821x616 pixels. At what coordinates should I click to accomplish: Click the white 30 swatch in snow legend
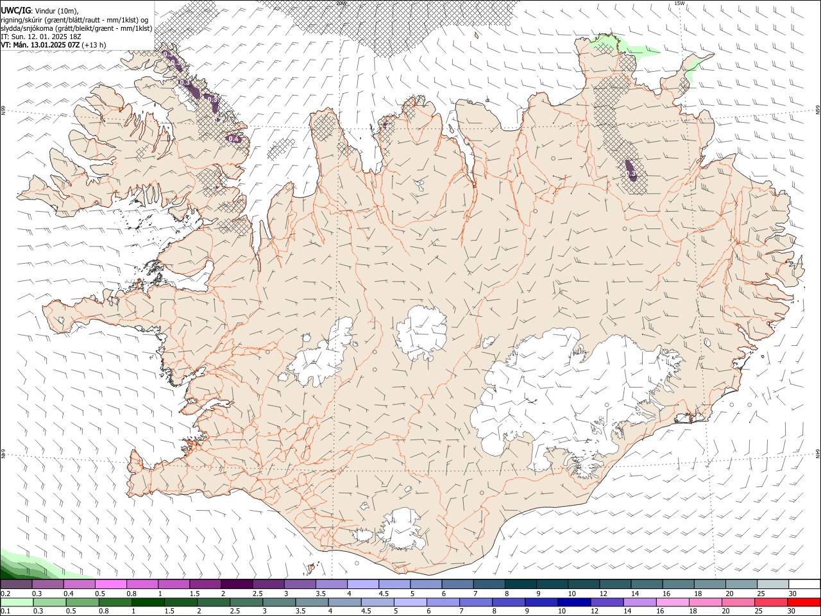805,584
